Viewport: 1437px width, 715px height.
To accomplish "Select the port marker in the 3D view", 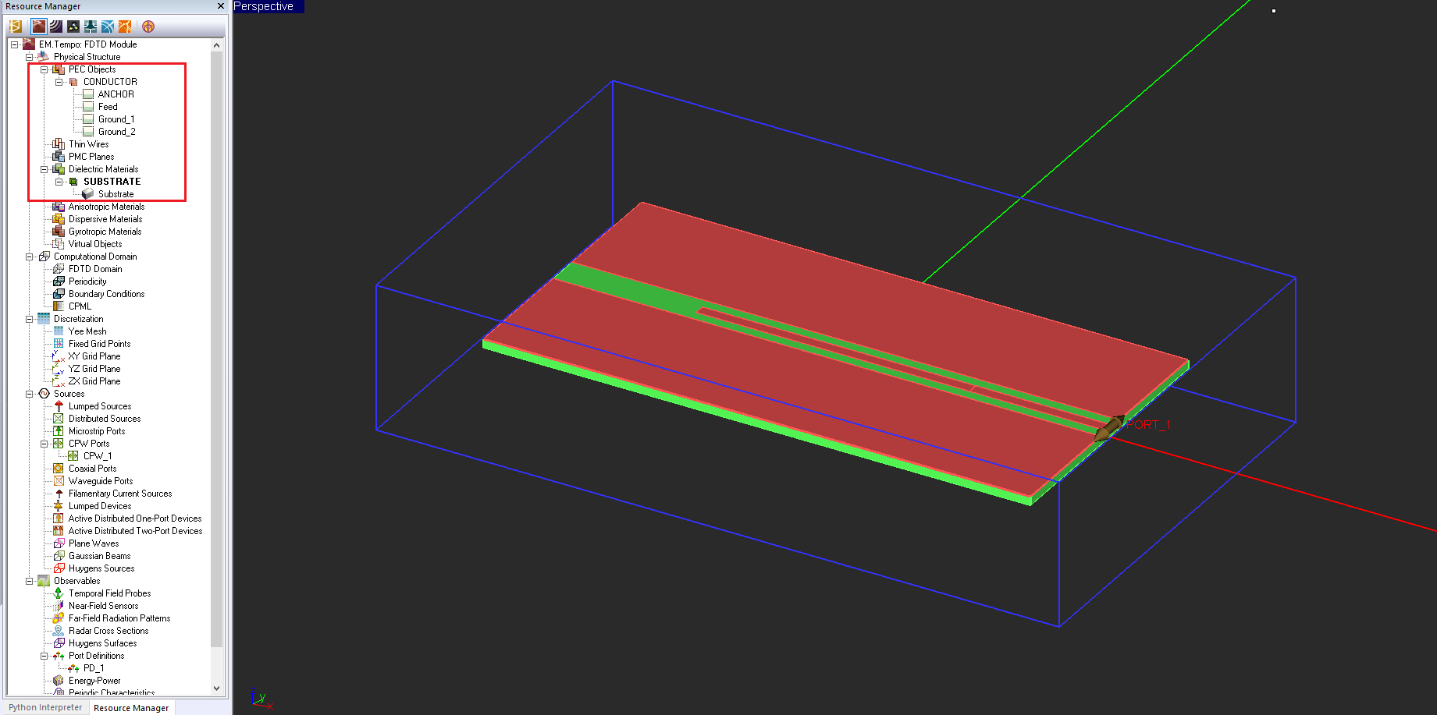I will coord(1109,428).
